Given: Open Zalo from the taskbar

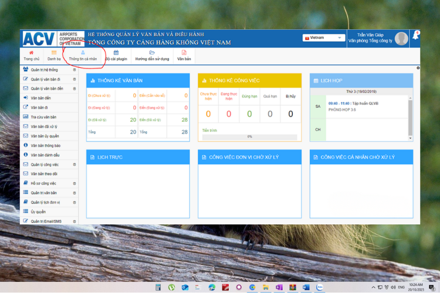Looking at the screenshot, I should pyautogui.click(x=319, y=287).
